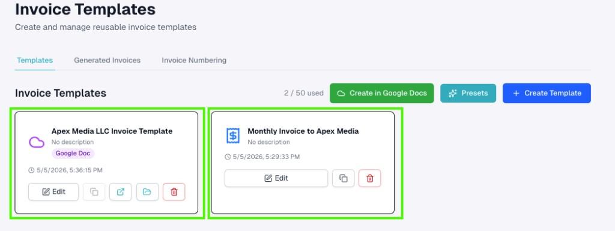The image size is (615, 231).
Task: Click 'Create and manage reusable invoice templates' subtitle
Action: [x=106, y=28]
